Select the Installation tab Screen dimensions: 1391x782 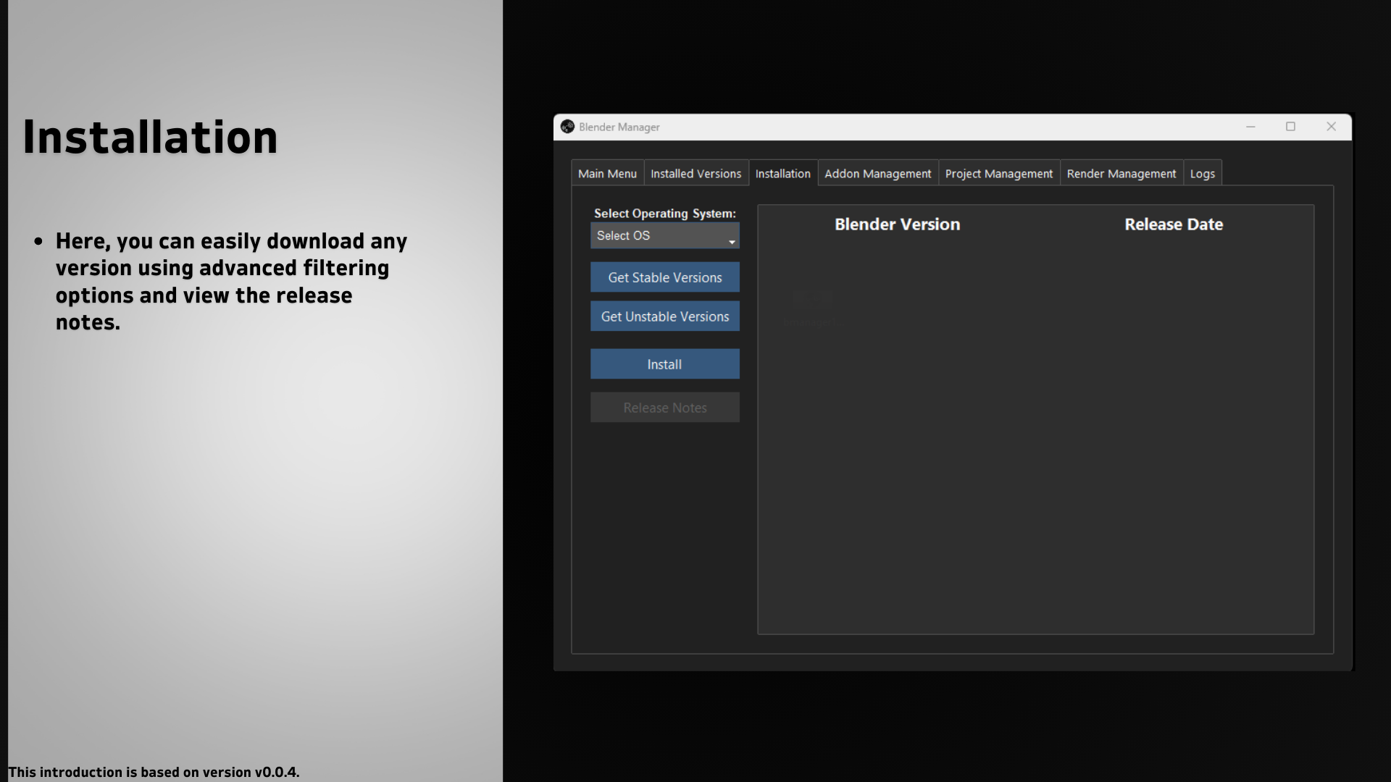[x=782, y=174]
